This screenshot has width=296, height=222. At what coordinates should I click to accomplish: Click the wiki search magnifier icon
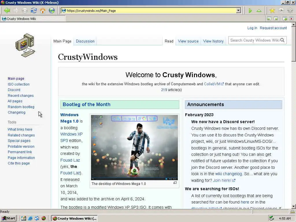click(x=282, y=40)
